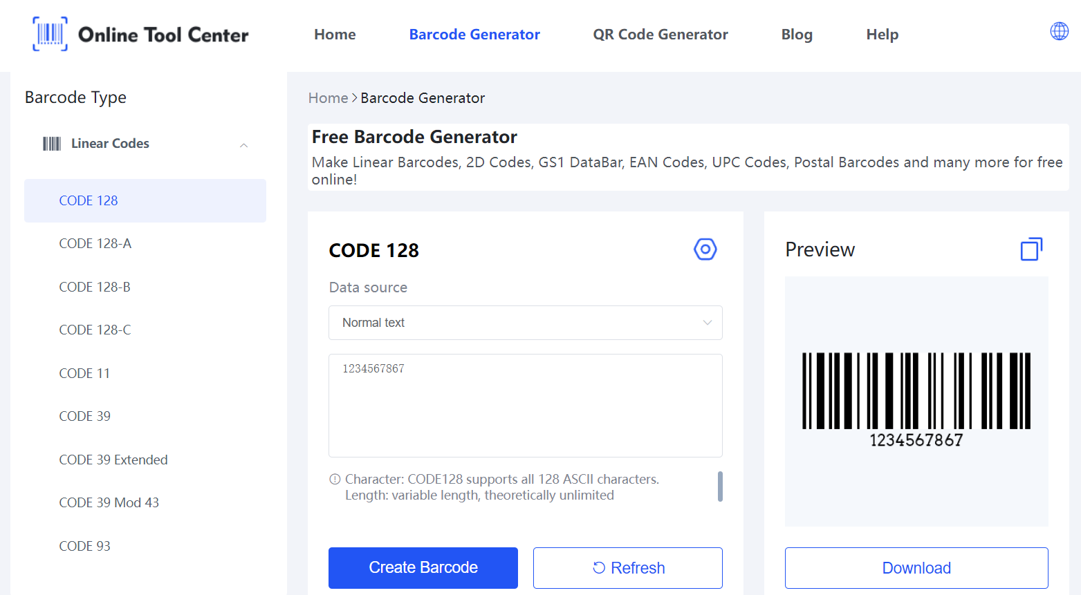
Task: Click the info icon near Character note
Action: (x=335, y=479)
